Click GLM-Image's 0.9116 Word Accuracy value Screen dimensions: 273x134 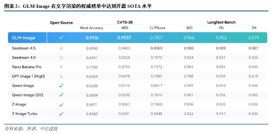[x=92, y=38]
